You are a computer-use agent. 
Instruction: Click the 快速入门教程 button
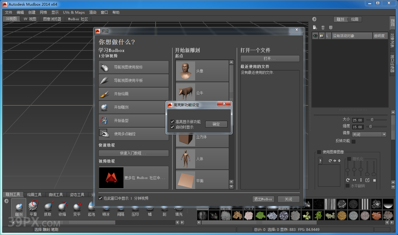(x=133, y=153)
